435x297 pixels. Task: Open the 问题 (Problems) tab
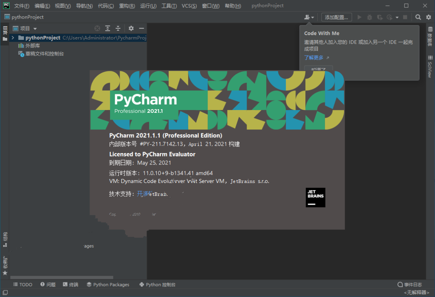click(x=48, y=285)
